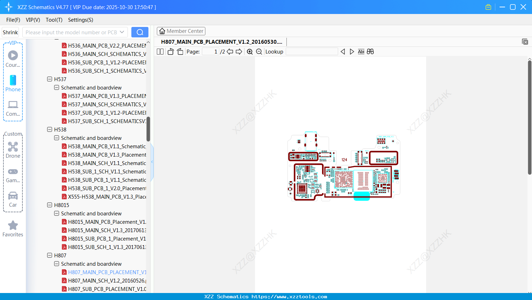Rotate the PDF counterclockwise
The width and height of the screenshot is (532, 300).
click(170, 51)
